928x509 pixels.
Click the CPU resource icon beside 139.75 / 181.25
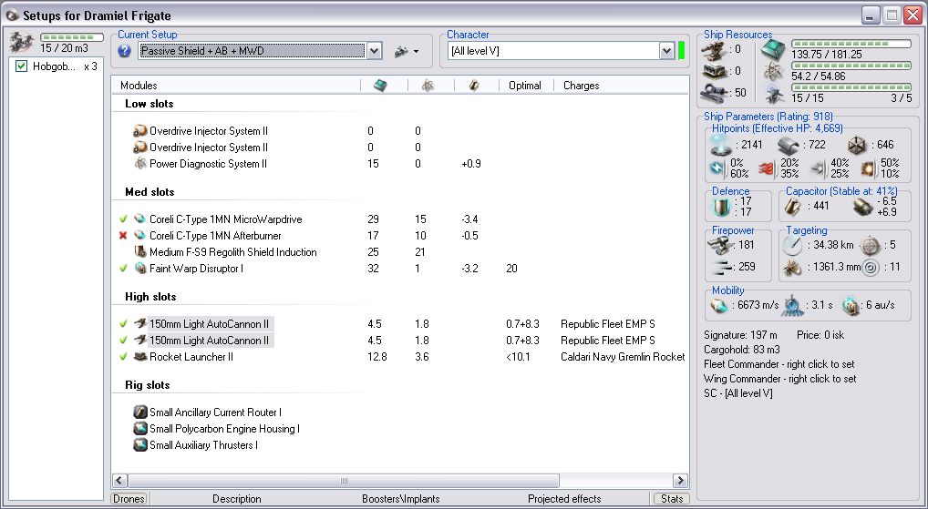click(773, 51)
